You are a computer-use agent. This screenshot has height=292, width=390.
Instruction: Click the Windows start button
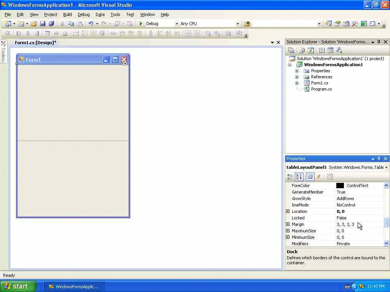tap(18, 286)
